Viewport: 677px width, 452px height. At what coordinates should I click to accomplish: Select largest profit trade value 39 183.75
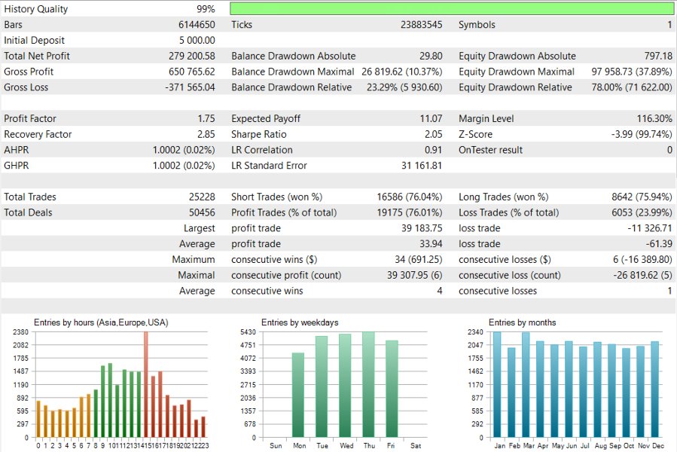pos(422,228)
